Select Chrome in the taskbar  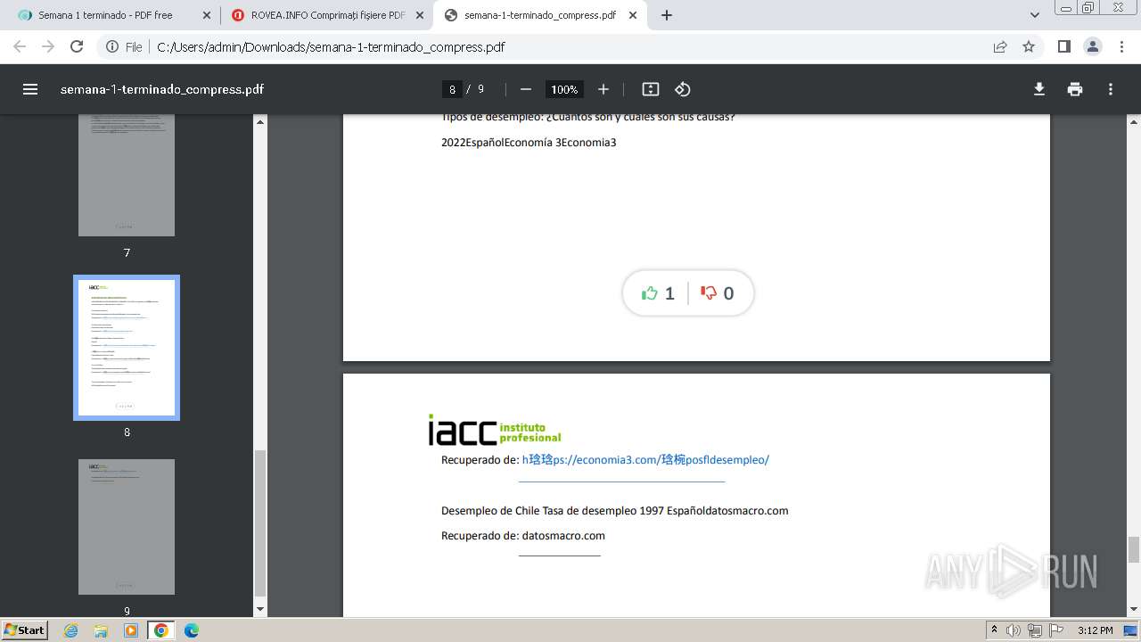coord(161,630)
